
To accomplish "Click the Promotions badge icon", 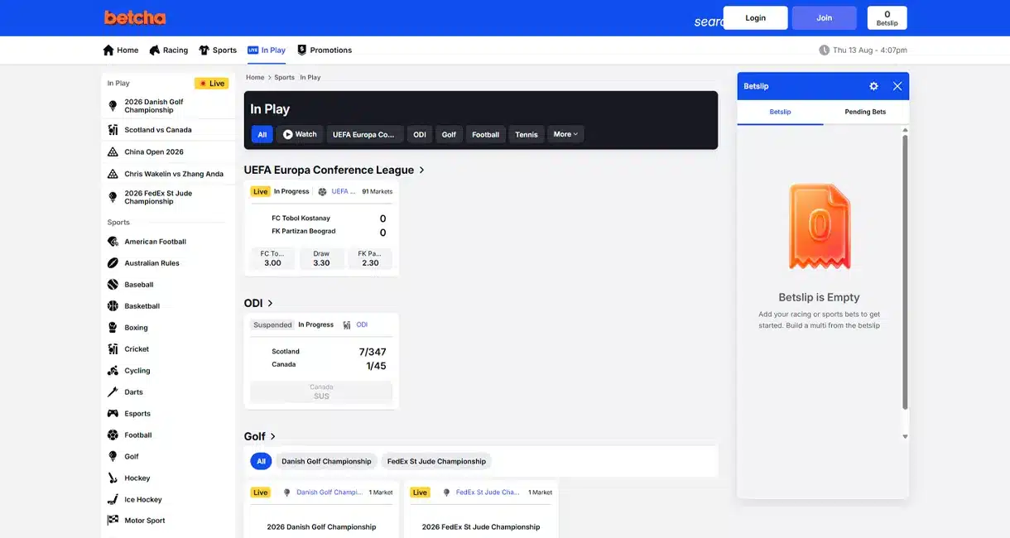I will click(x=301, y=50).
